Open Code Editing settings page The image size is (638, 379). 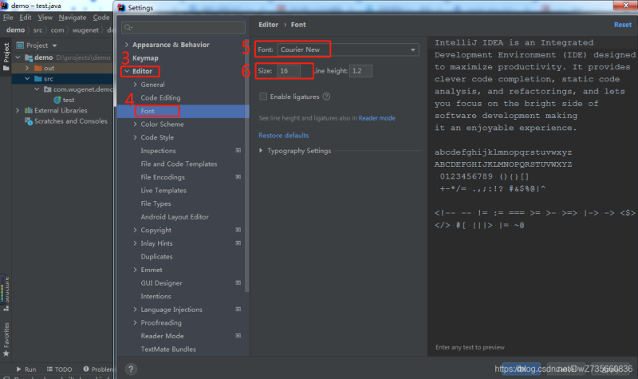pyautogui.click(x=160, y=97)
